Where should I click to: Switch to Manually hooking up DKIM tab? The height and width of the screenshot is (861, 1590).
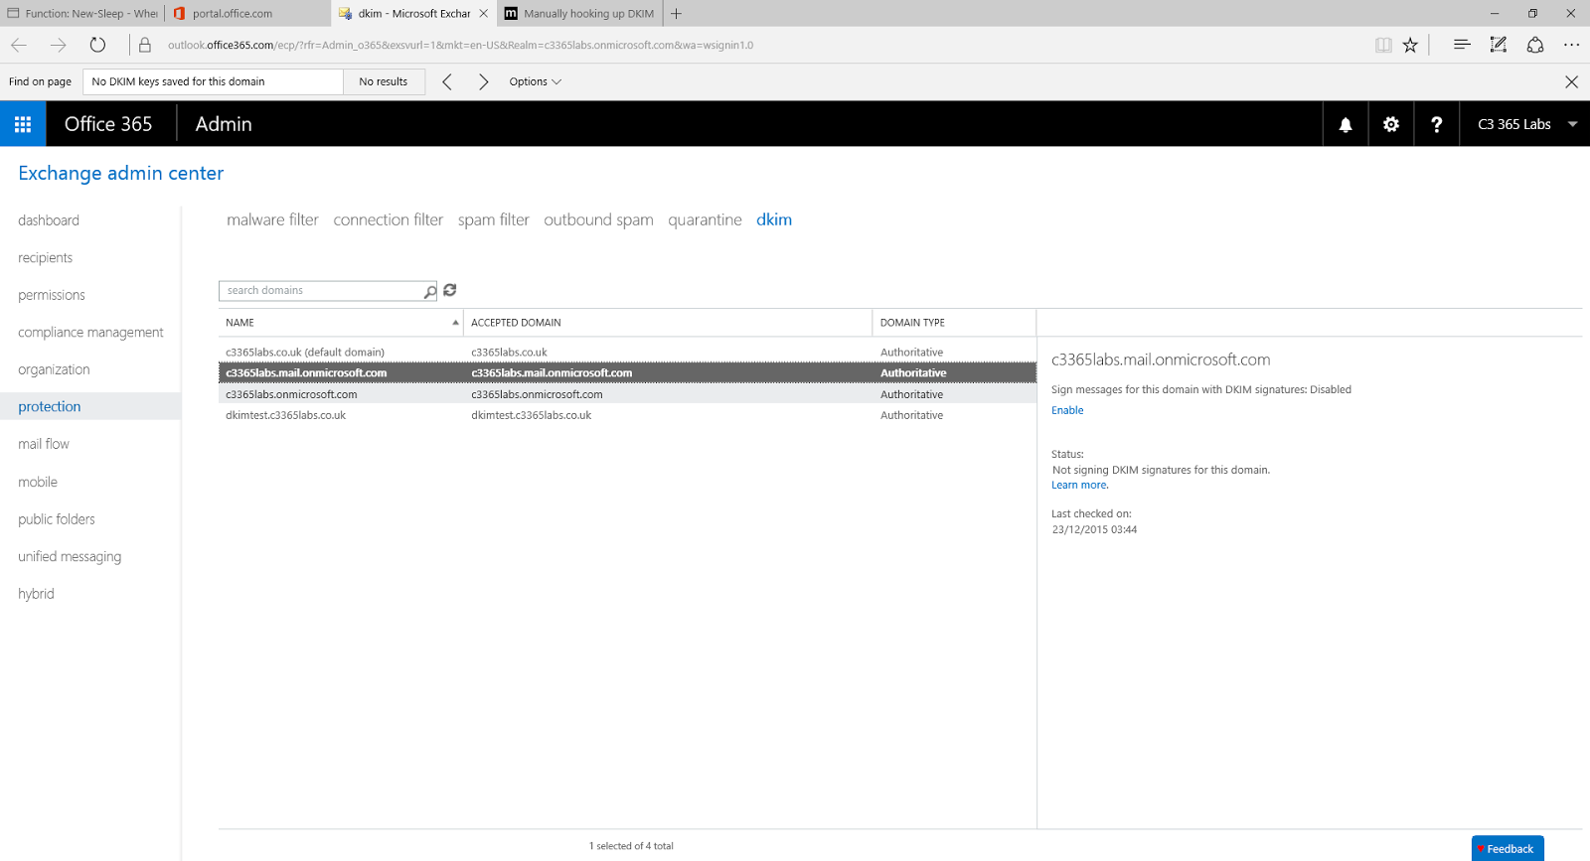point(579,14)
